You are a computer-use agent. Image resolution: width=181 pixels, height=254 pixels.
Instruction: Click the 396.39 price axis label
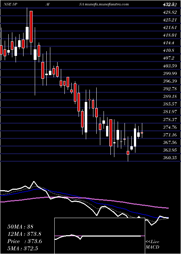tap(169, 81)
